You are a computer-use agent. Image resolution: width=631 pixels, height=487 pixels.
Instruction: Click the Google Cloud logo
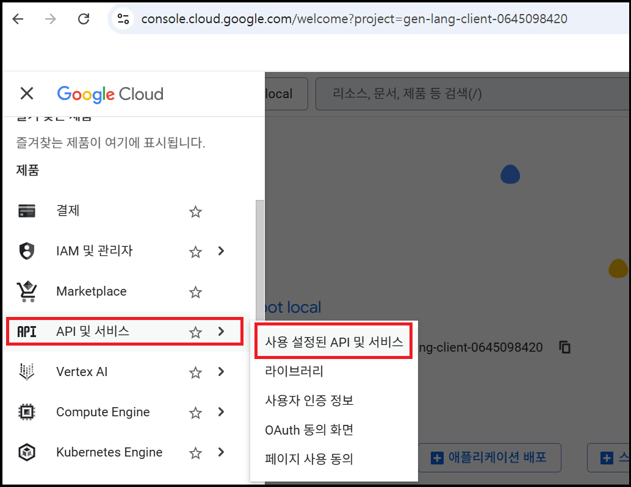(x=110, y=94)
